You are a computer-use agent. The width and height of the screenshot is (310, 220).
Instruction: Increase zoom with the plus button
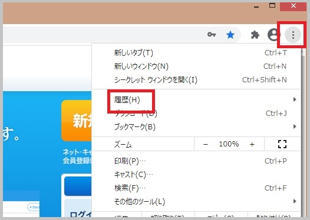(252, 145)
